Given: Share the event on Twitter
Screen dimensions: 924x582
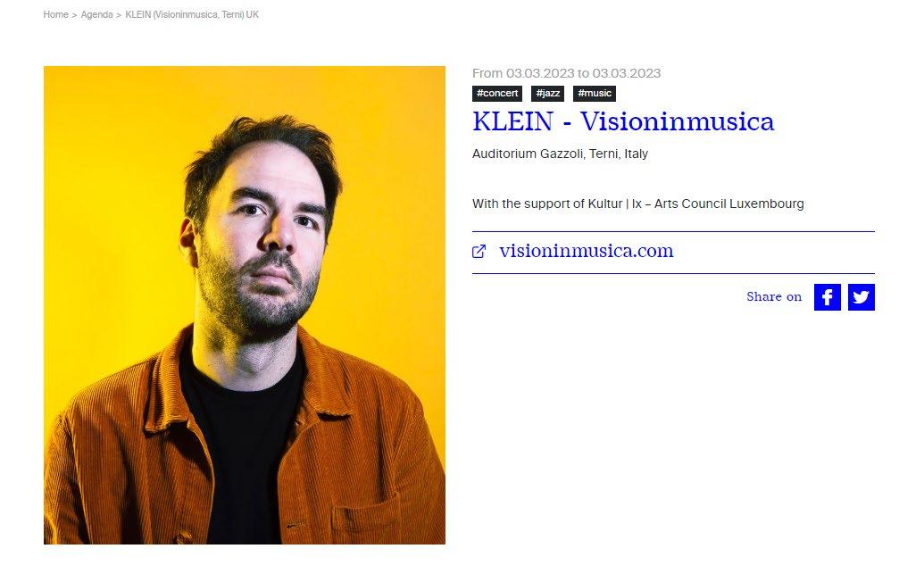Looking at the screenshot, I should (x=861, y=297).
